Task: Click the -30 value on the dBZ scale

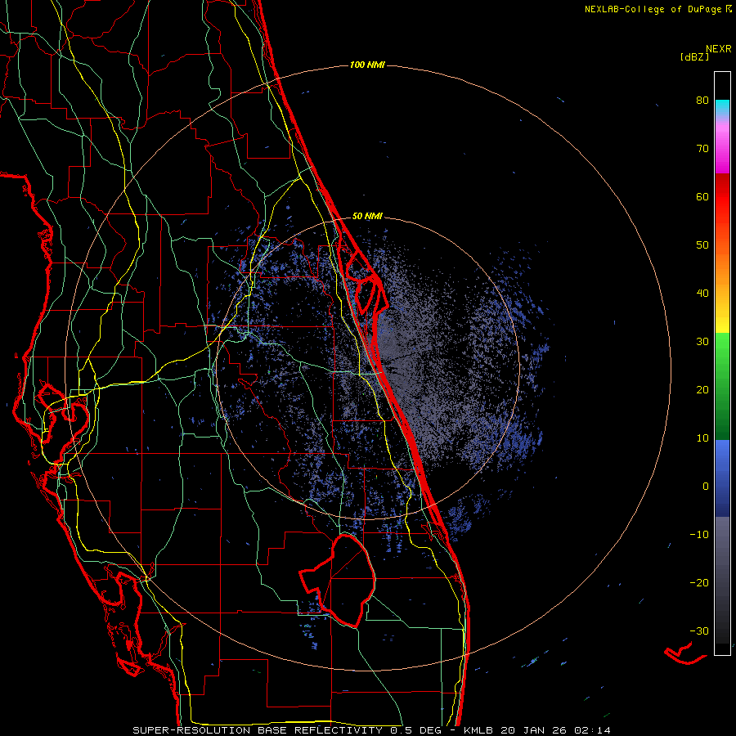Action: 699,631
